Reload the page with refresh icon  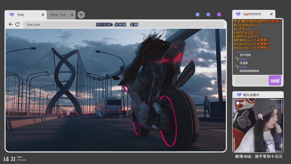click(17, 24)
